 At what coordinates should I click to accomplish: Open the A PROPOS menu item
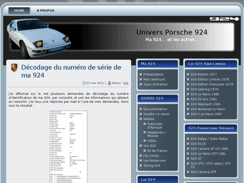(x=45, y=11)
